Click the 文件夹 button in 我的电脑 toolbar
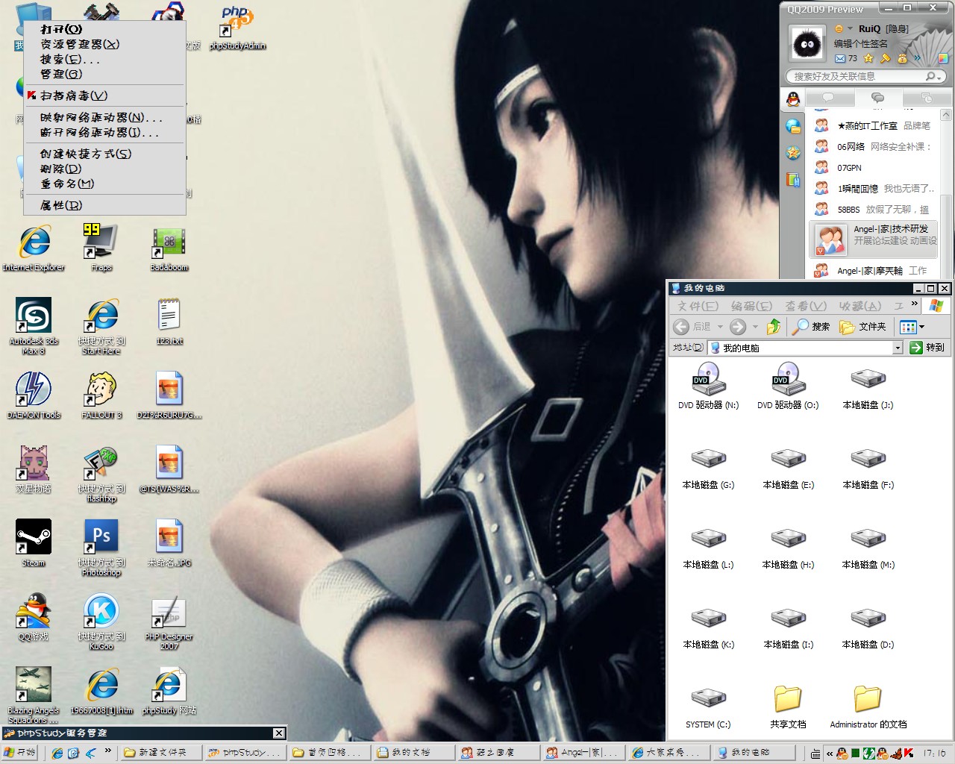 tap(862, 327)
